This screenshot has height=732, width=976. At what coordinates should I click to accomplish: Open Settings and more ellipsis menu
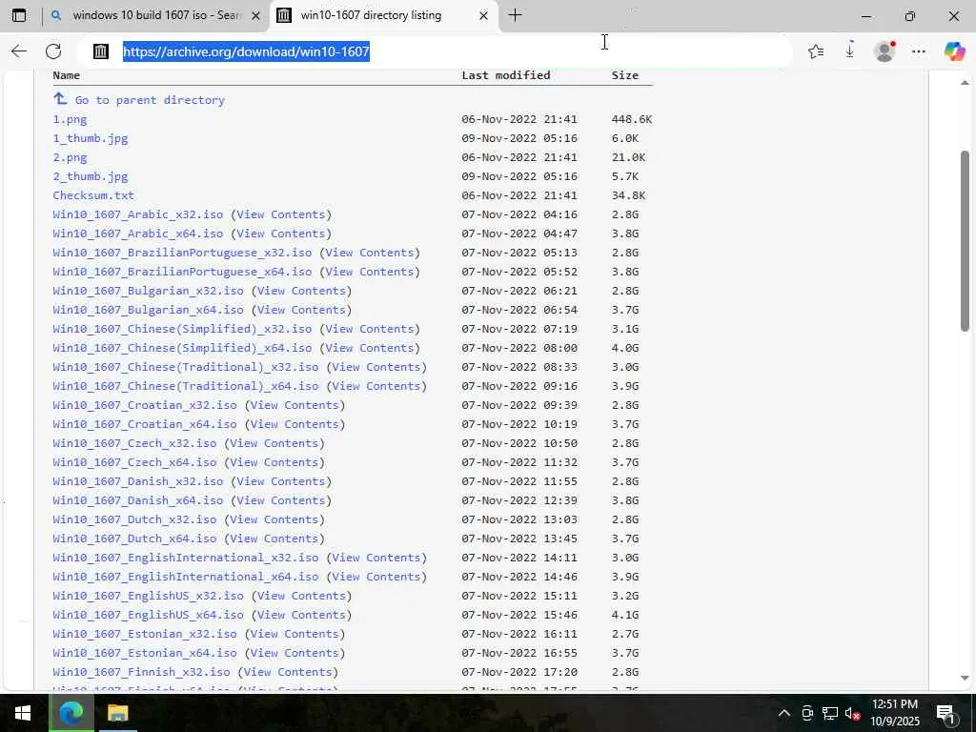pyautogui.click(x=919, y=51)
